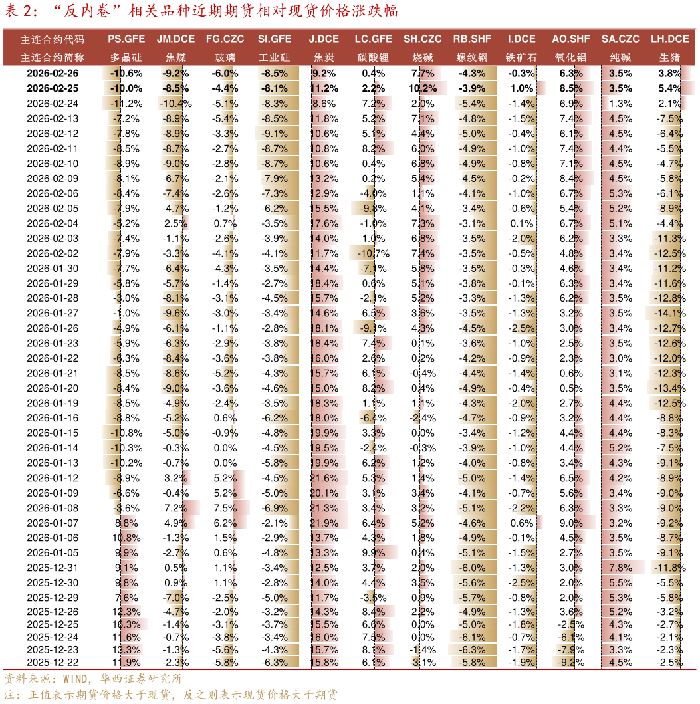Click the 碳酸锂 contract name cell
The height and width of the screenshot is (704, 700).
coord(373,57)
